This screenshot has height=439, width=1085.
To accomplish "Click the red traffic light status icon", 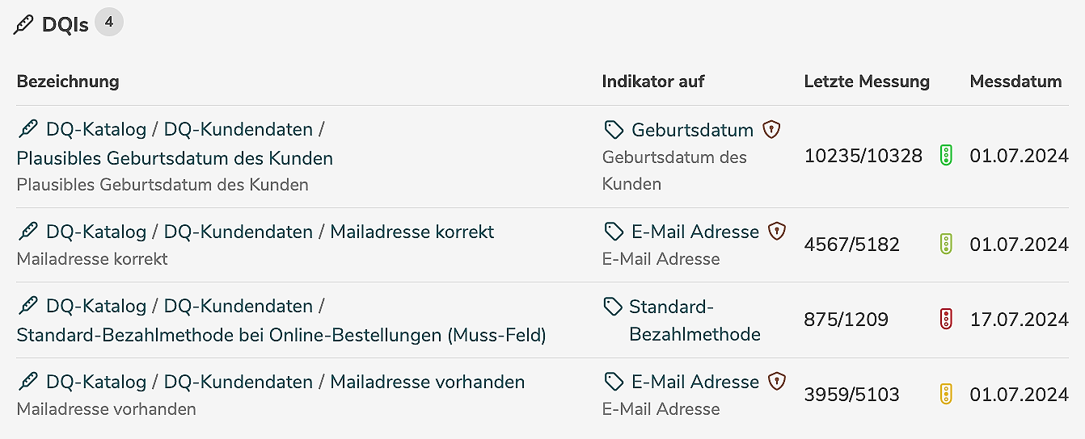I will pyautogui.click(x=946, y=320).
